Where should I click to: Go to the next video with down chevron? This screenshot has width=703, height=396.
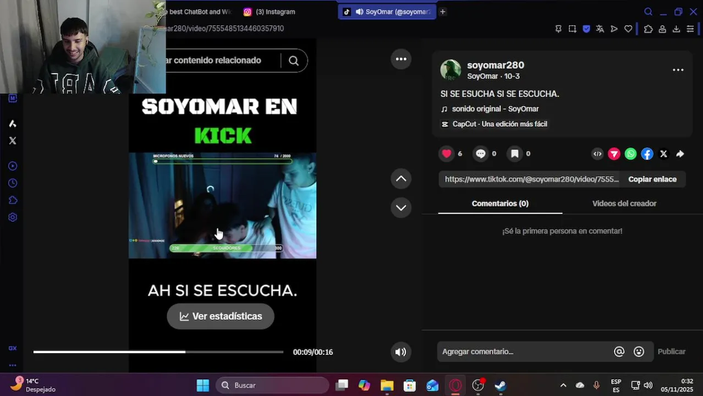point(401,207)
